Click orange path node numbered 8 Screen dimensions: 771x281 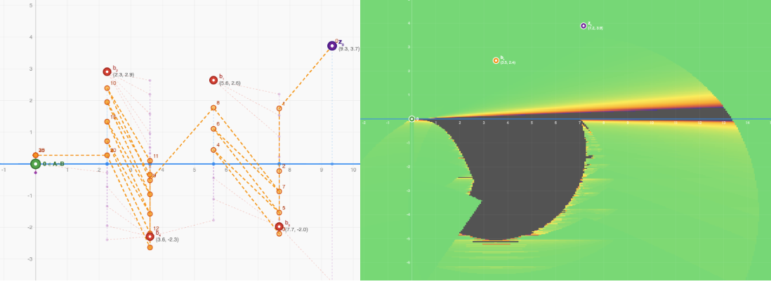click(213, 108)
